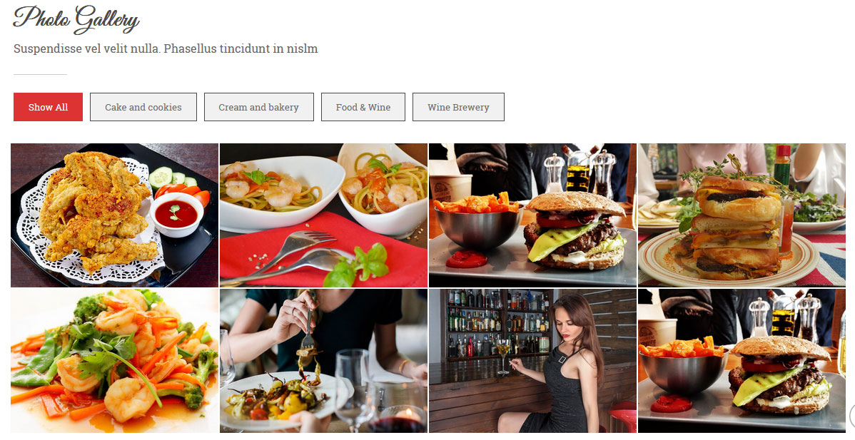Open the woman at the bar photo
Viewport: 855px width, 440px height.
532,361
